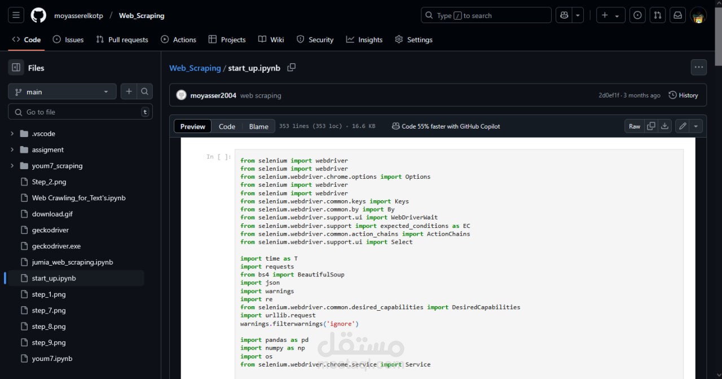
Task: Click the search bar 'Type / to search'
Action: pyautogui.click(x=486, y=15)
